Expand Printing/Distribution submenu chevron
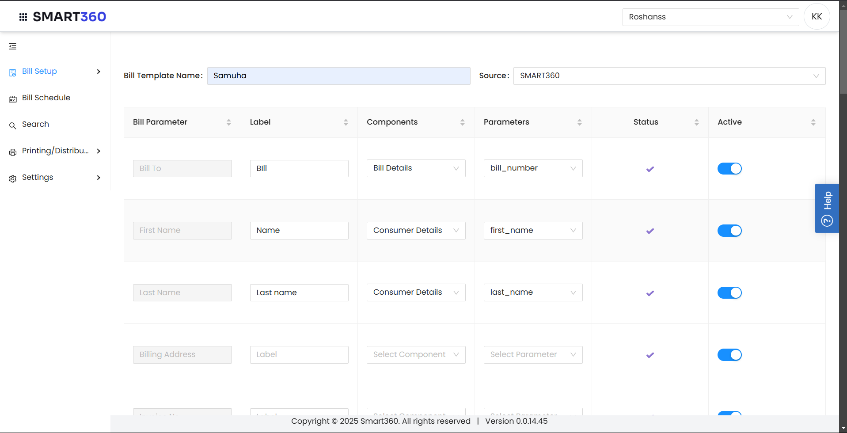 point(99,151)
